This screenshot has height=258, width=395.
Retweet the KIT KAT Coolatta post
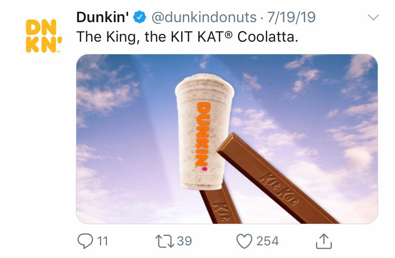164,241
